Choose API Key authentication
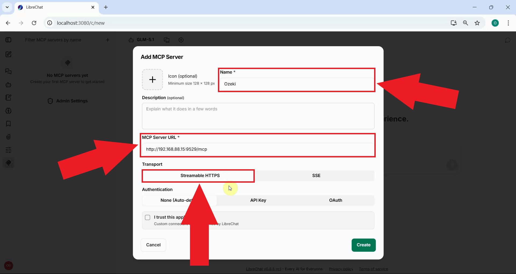 pyautogui.click(x=258, y=200)
